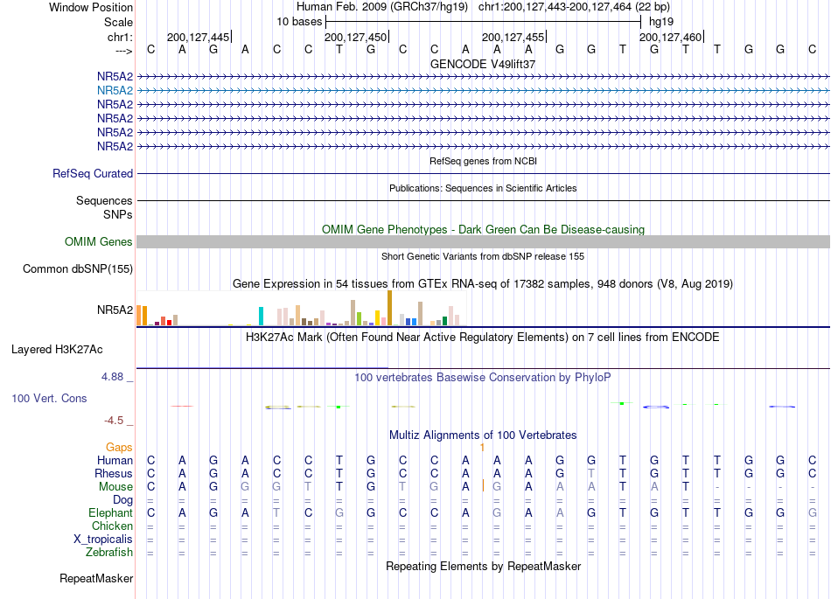Click the 200,127,450 position tick label
The width and height of the screenshot is (831, 599).
click(x=356, y=37)
